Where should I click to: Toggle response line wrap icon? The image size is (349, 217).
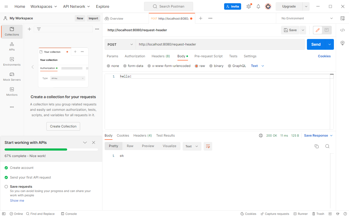click(208, 146)
